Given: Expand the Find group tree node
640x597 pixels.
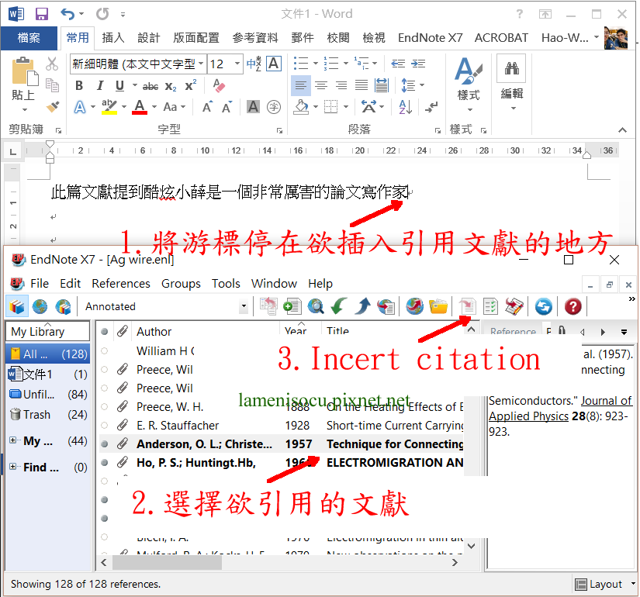Looking at the screenshot, I should (13, 467).
